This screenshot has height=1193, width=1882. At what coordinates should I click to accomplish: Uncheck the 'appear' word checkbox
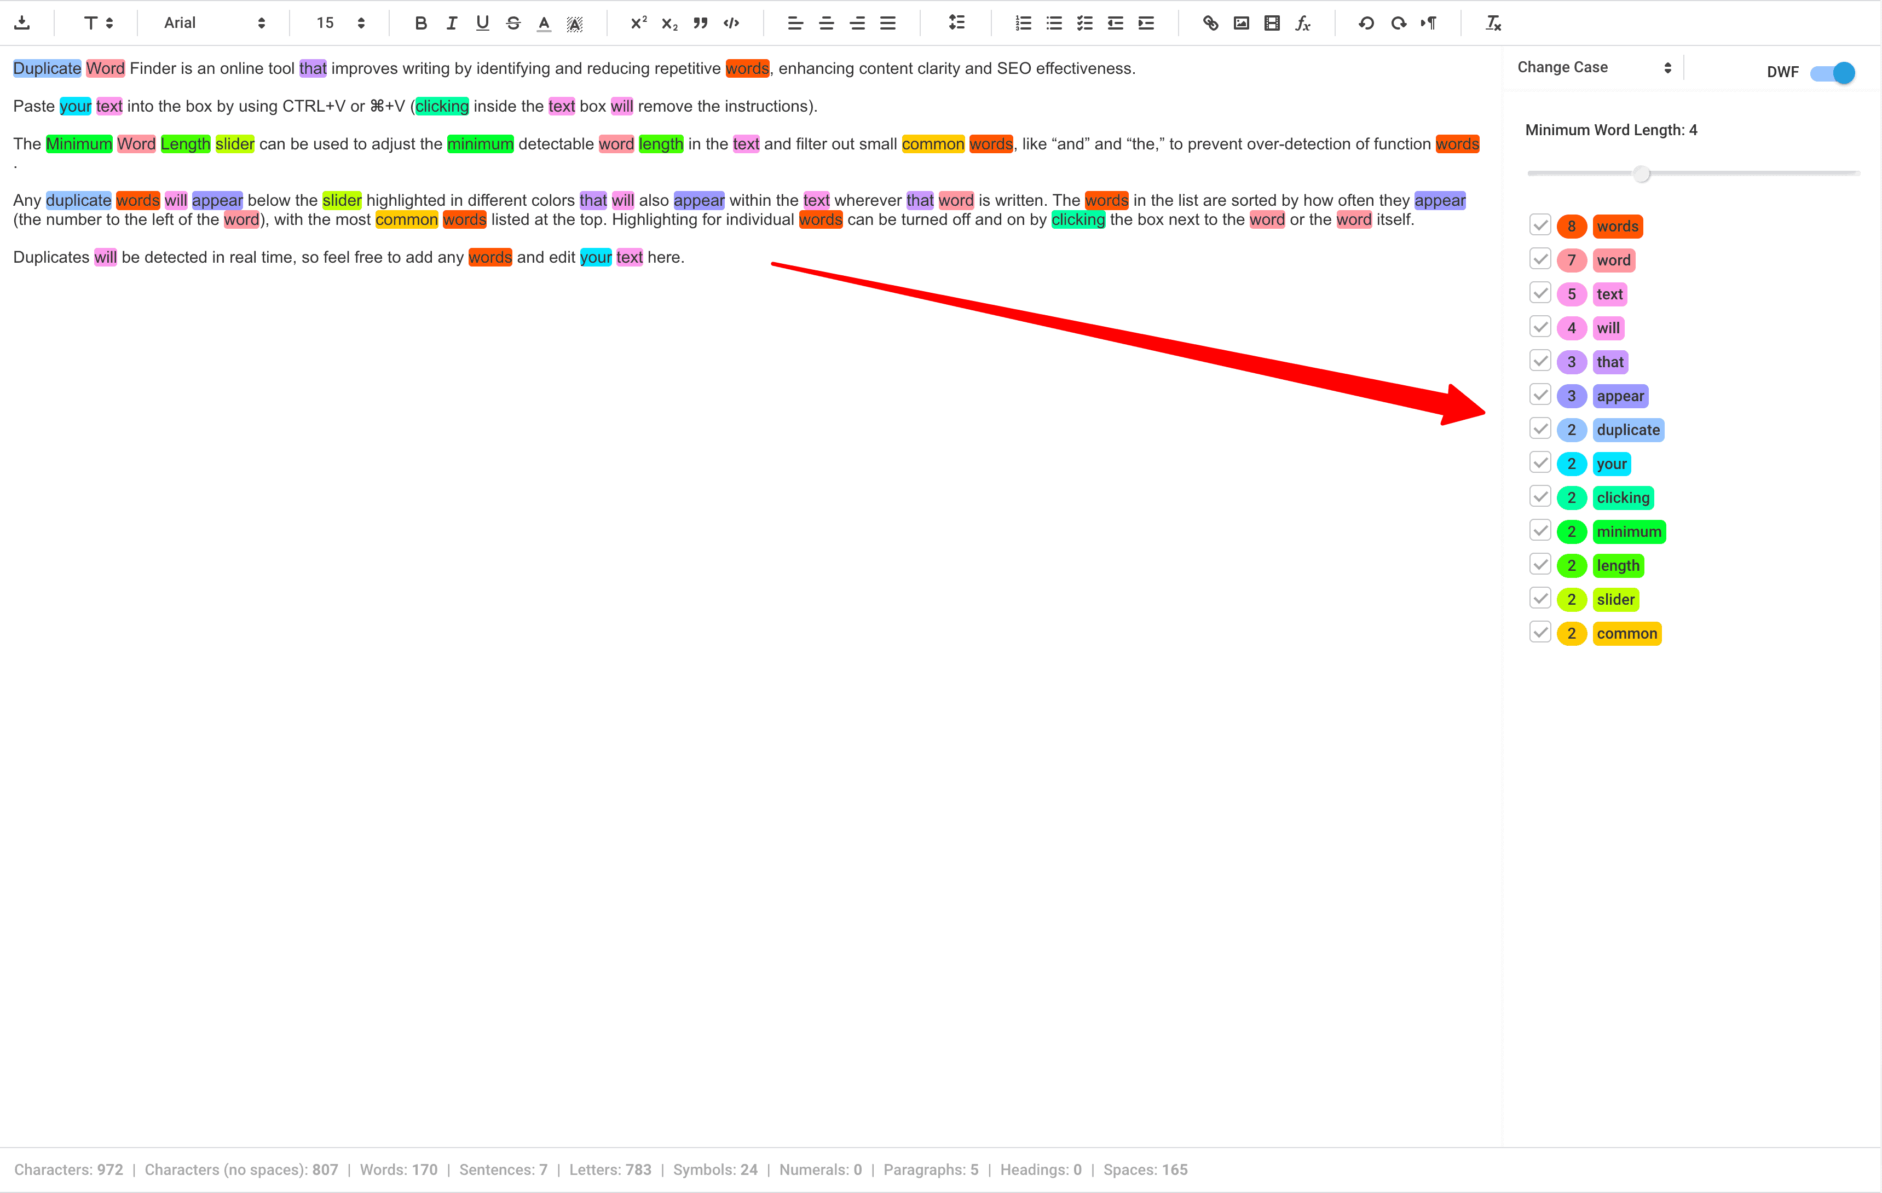pos(1539,395)
